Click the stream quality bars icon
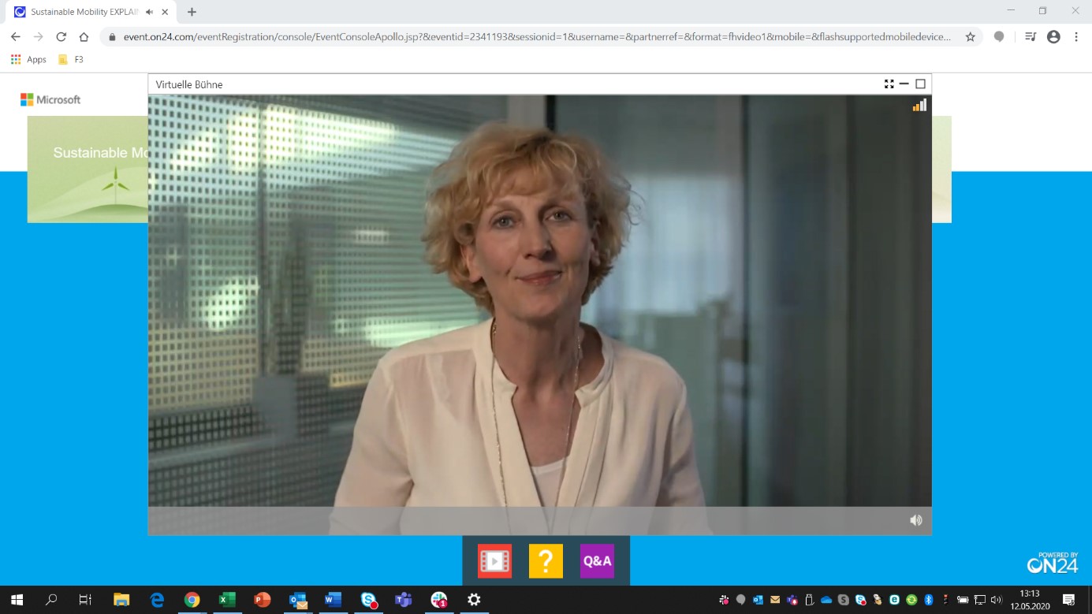 pyautogui.click(x=919, y=104)
